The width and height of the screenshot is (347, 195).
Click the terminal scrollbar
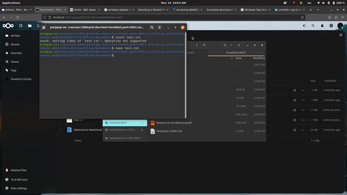(x=185, y=75)
